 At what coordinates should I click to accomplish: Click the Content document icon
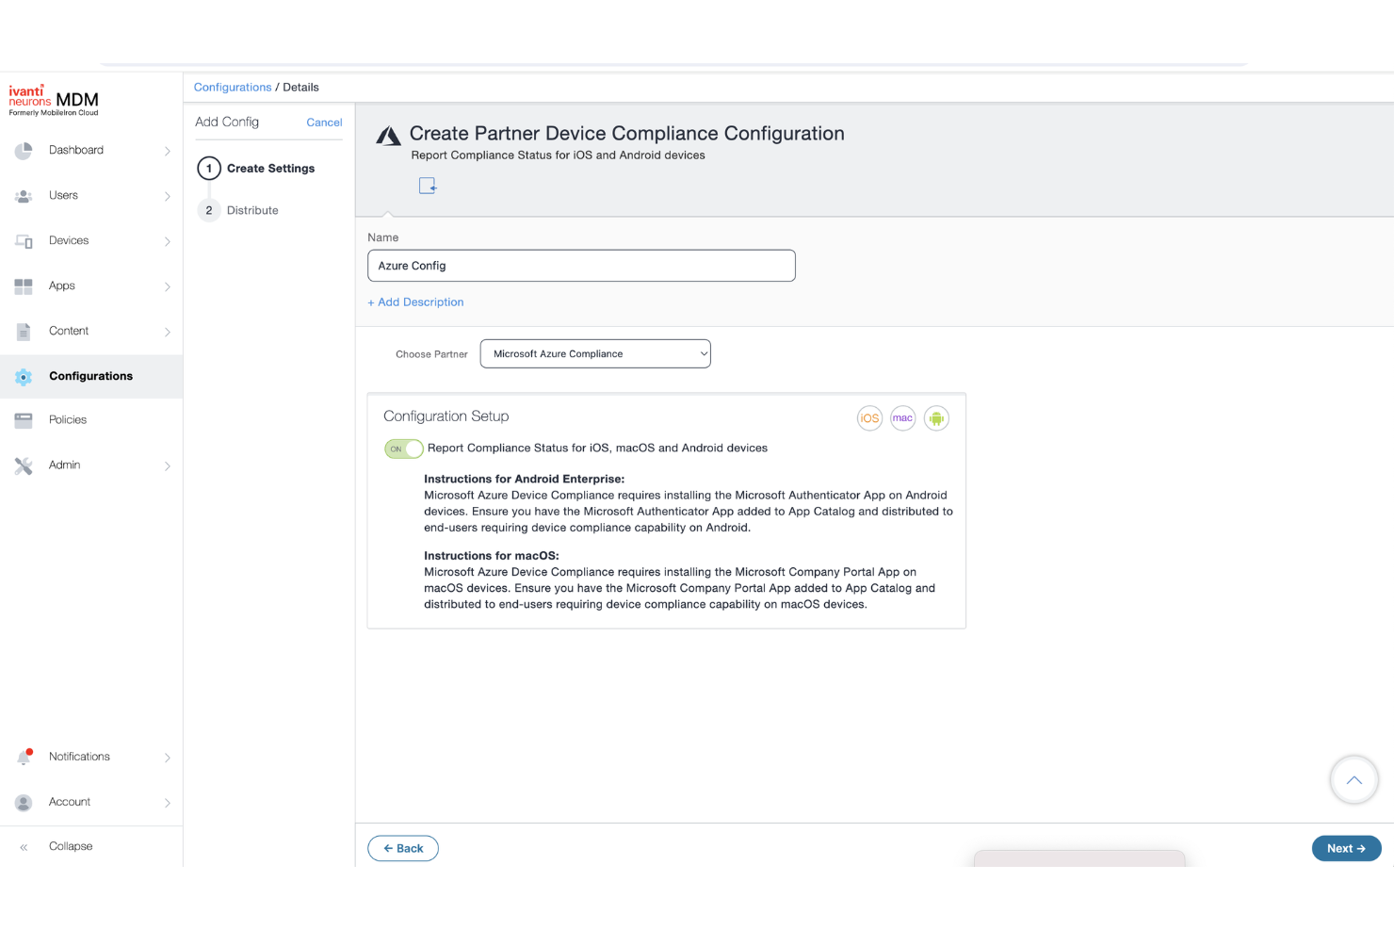(24, 332)
